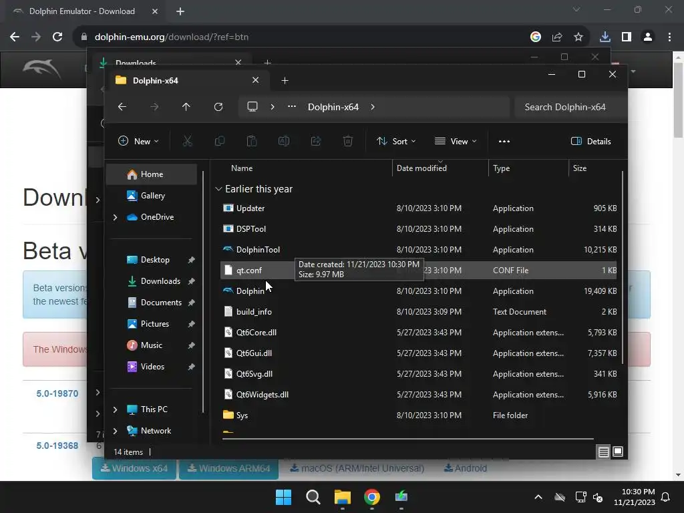Open Downloads in navigation pane
Image resolution: width=684 pixels, height=513 pixels.
(x=151, y=281)
